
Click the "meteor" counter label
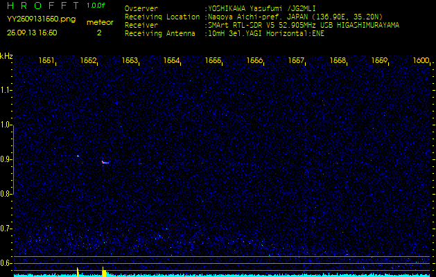(x=100, y=23)
